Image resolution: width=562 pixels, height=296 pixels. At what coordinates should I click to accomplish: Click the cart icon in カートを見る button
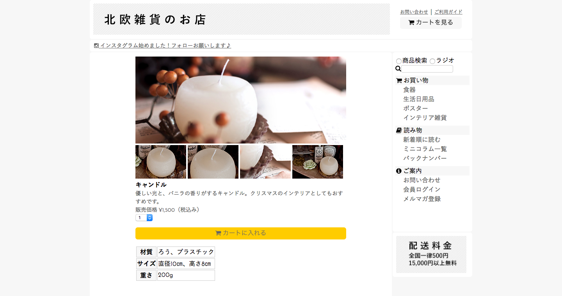[x=411, y=23]
